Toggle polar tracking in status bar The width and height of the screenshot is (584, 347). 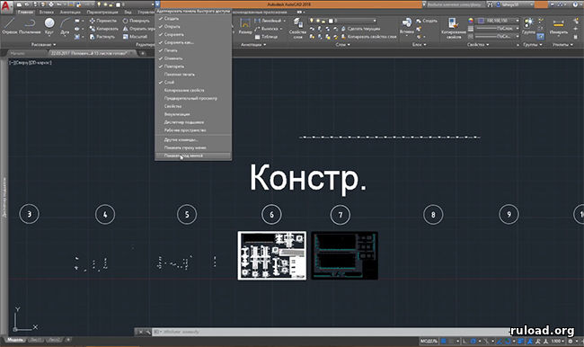(x=473, y=341)
